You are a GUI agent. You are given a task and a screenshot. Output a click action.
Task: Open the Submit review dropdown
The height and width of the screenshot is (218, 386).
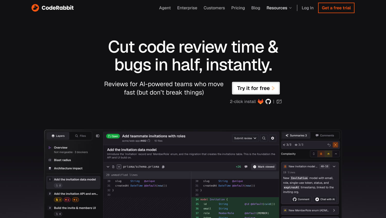pos(245,138)
